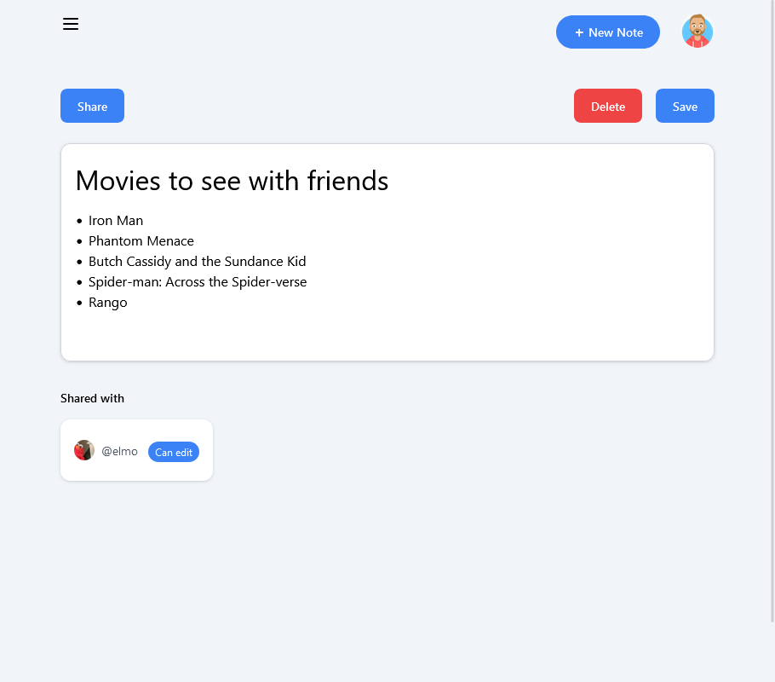
Task: Click Spider-man: Across the Spider-verse line
Action: coord(198,282)
